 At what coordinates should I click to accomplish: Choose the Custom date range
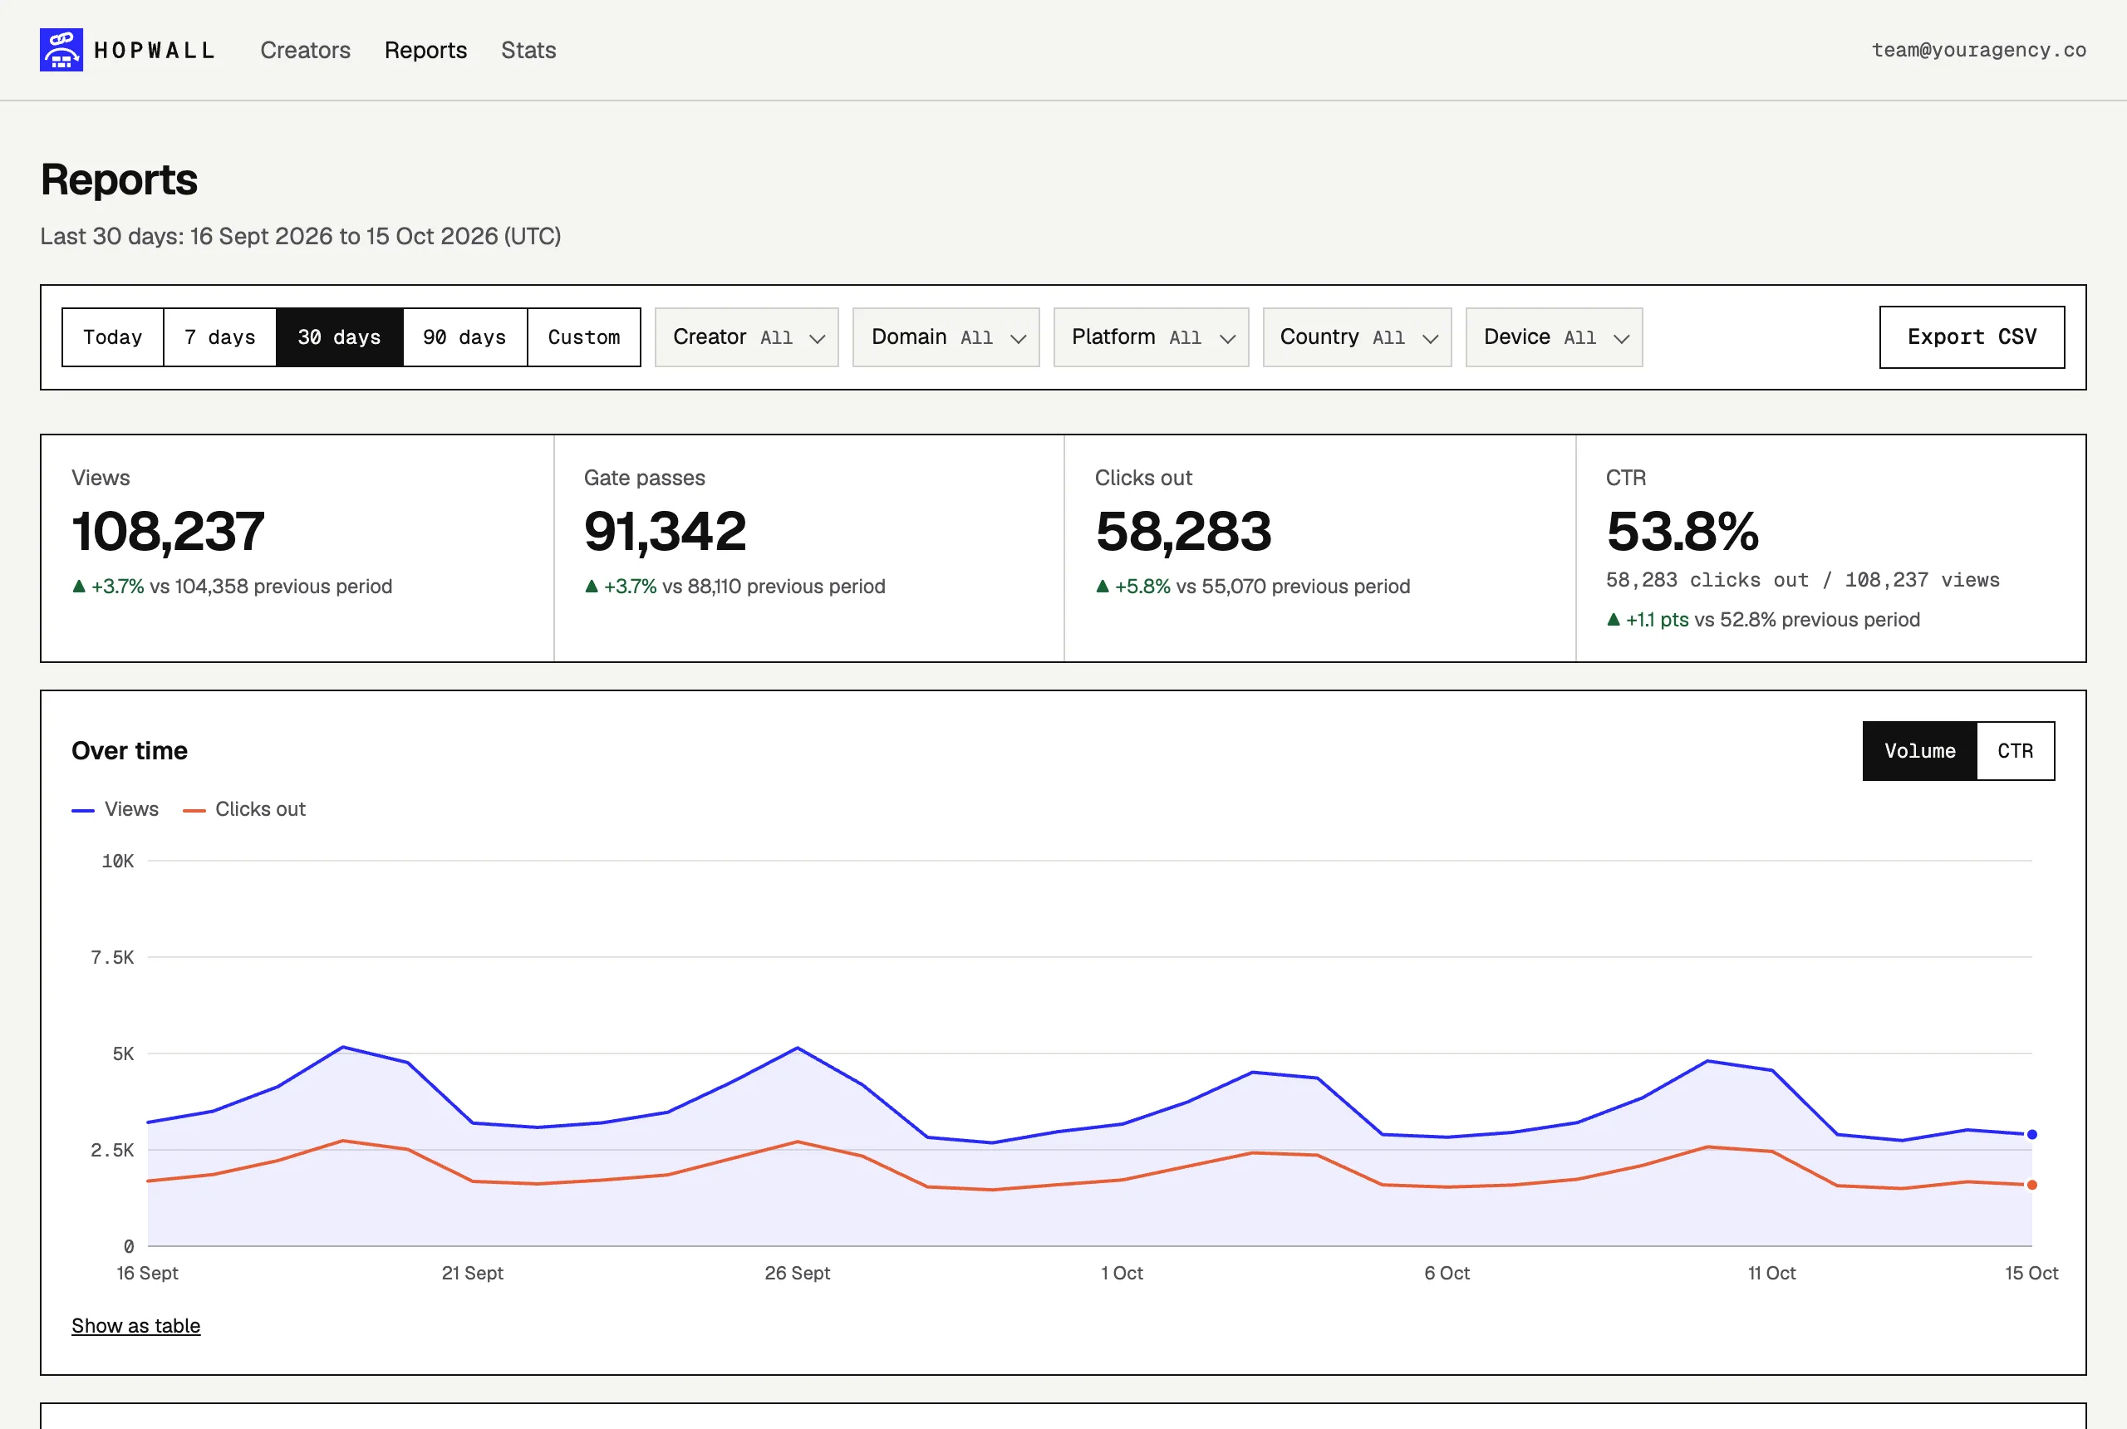[584, 337]
